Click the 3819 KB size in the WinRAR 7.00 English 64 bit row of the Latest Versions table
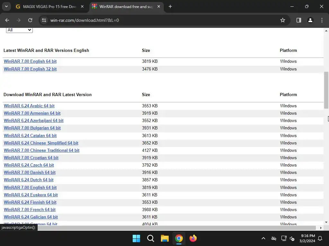This screenshot has width=329, height=246. pos(150,61)
